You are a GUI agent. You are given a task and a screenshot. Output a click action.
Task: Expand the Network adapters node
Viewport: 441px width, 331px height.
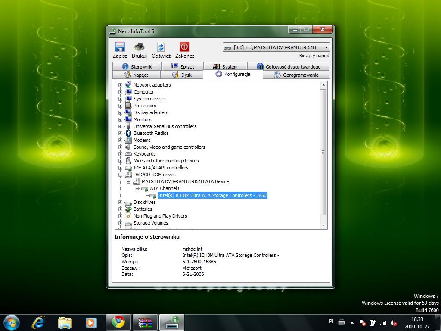121,85
